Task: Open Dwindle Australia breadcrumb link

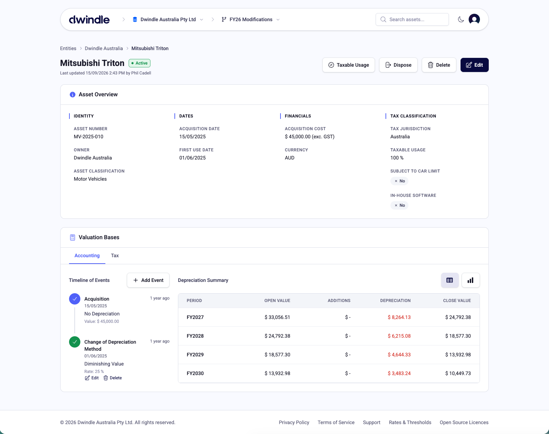Action: point(104,48)
